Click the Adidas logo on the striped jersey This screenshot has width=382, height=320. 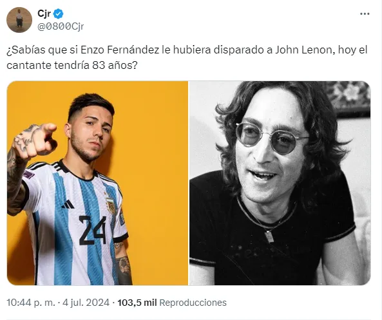click(x=68, y=204)
